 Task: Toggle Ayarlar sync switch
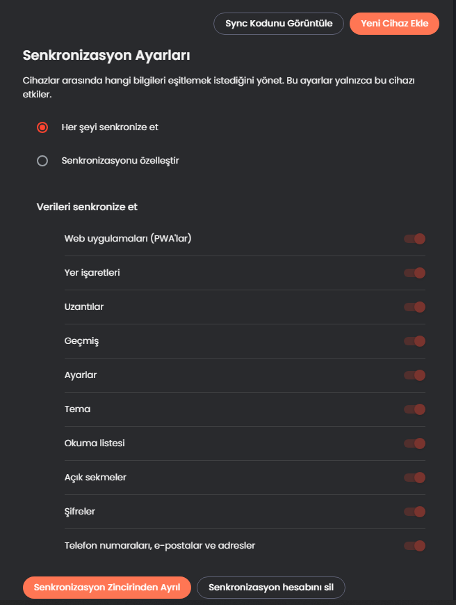[x=415, y=375]
